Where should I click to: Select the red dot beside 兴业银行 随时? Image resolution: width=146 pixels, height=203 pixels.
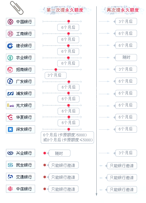tap(45, 153)
